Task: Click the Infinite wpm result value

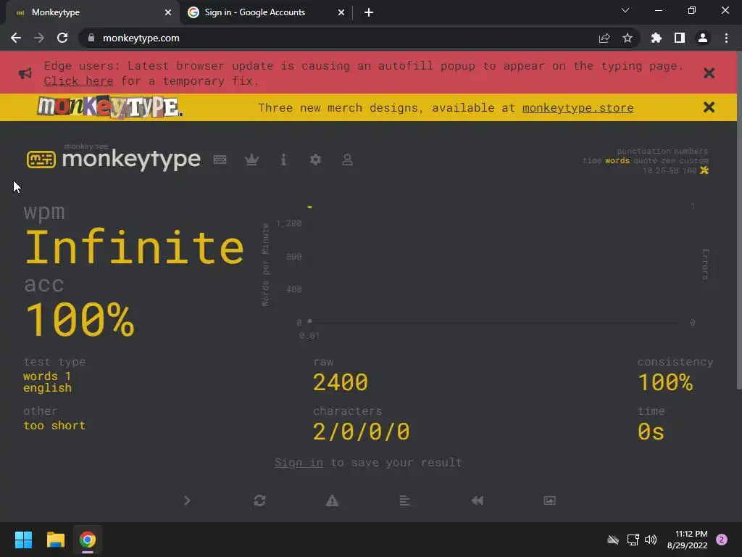Action: [x=134, y=247]
